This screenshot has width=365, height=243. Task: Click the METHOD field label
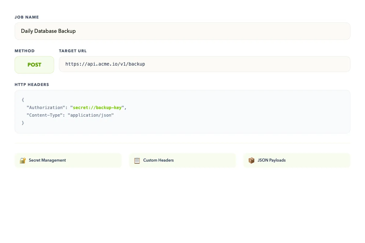pyautogui.click(x=25, y=51)
